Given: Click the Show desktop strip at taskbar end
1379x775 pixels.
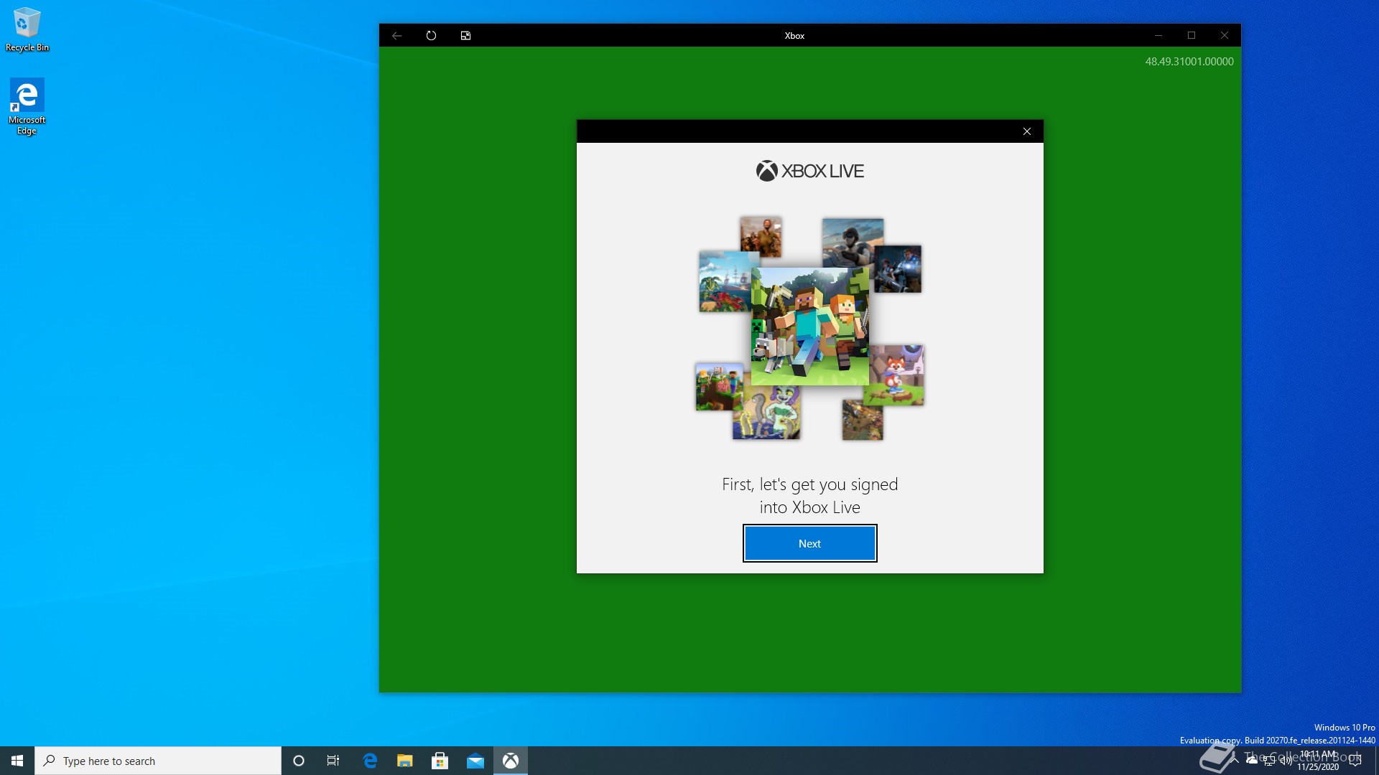Looking at the screenshot, I should point(1376,761).
